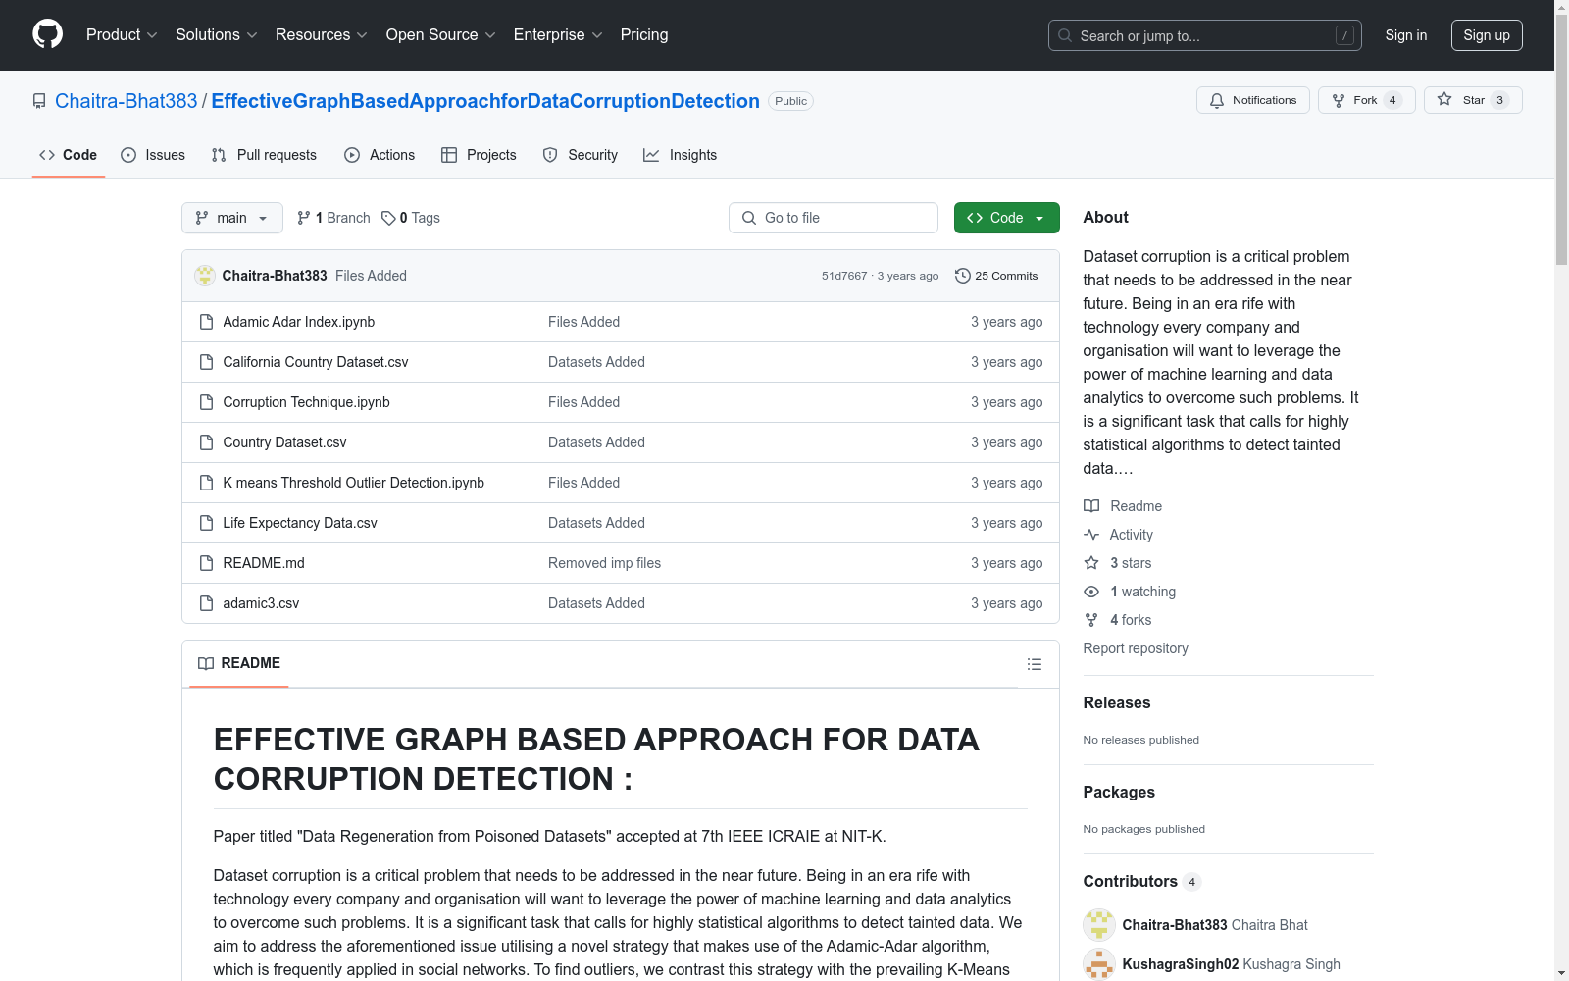Open the Corruption Technique.ipynb file

(307, 402)
